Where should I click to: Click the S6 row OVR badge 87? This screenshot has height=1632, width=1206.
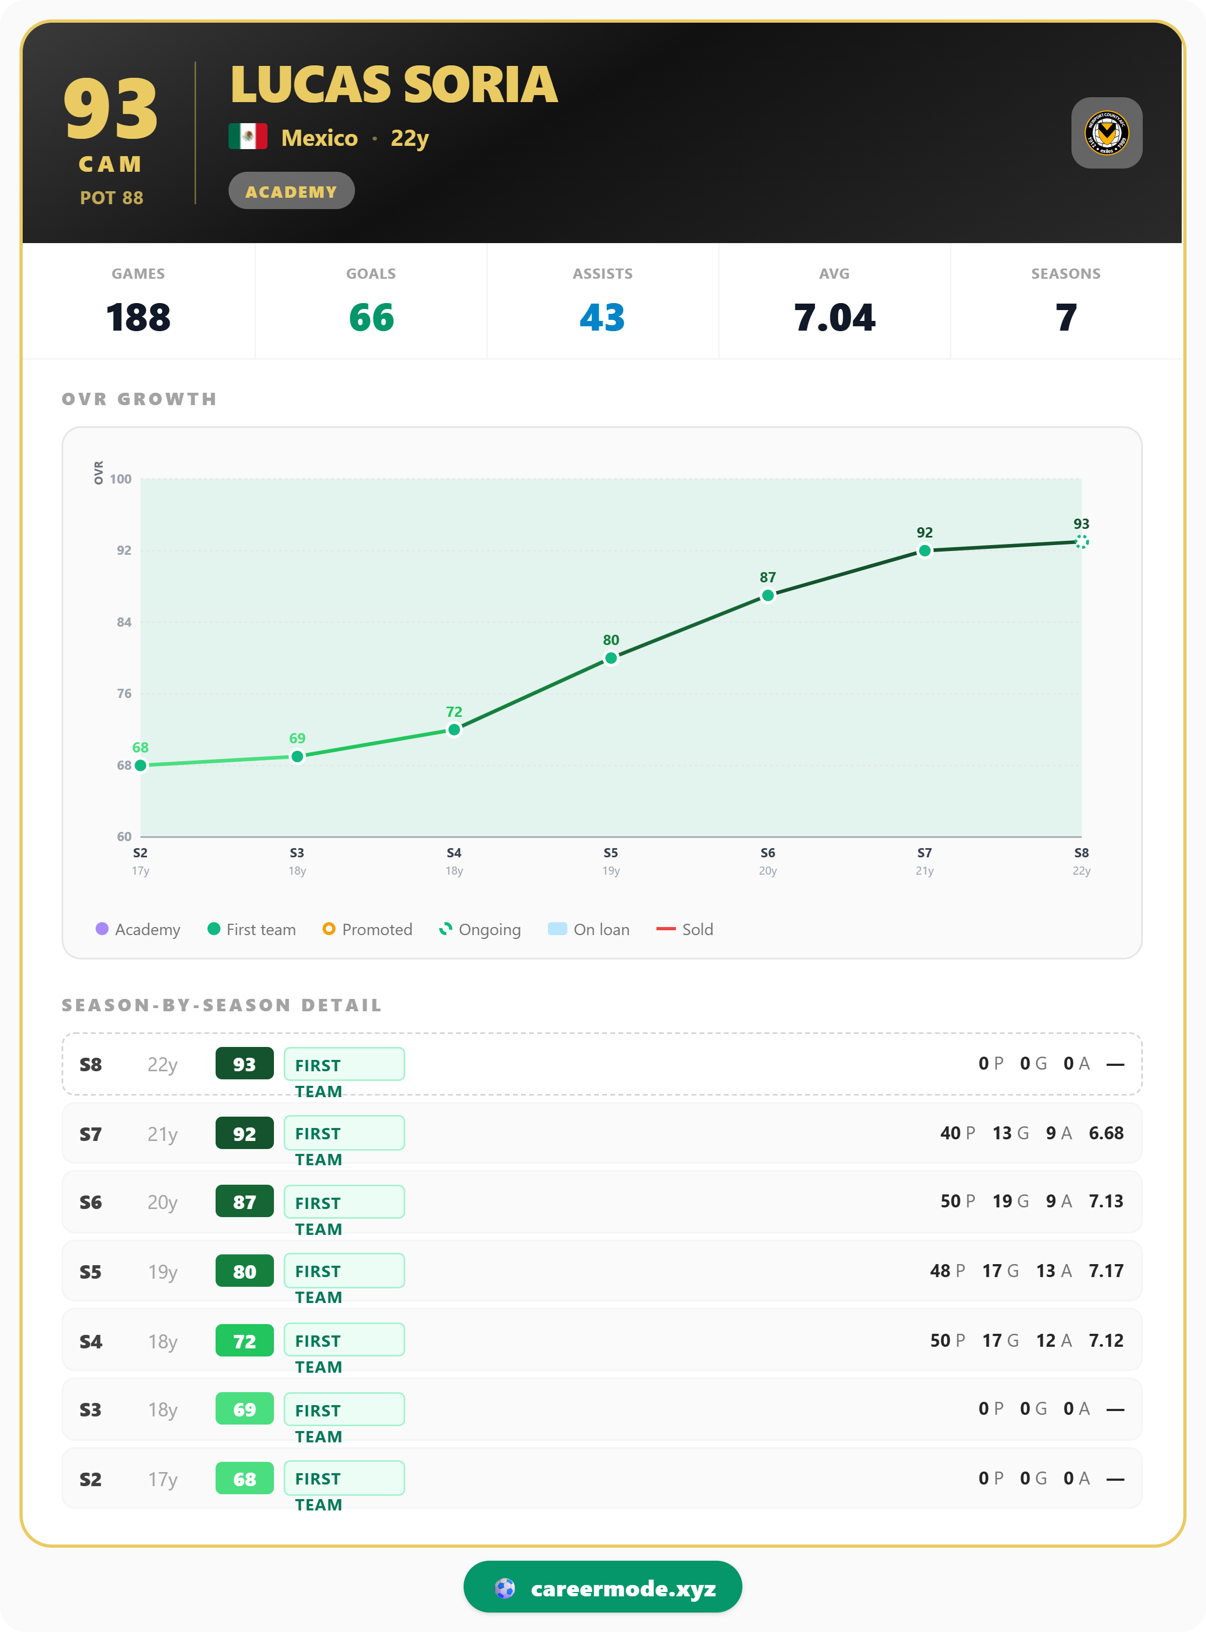coord(245,1201)
